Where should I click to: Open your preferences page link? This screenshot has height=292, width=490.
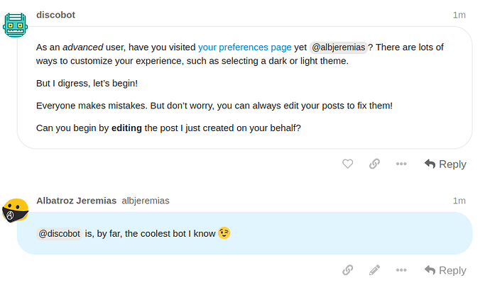click(x=245, y=47)
